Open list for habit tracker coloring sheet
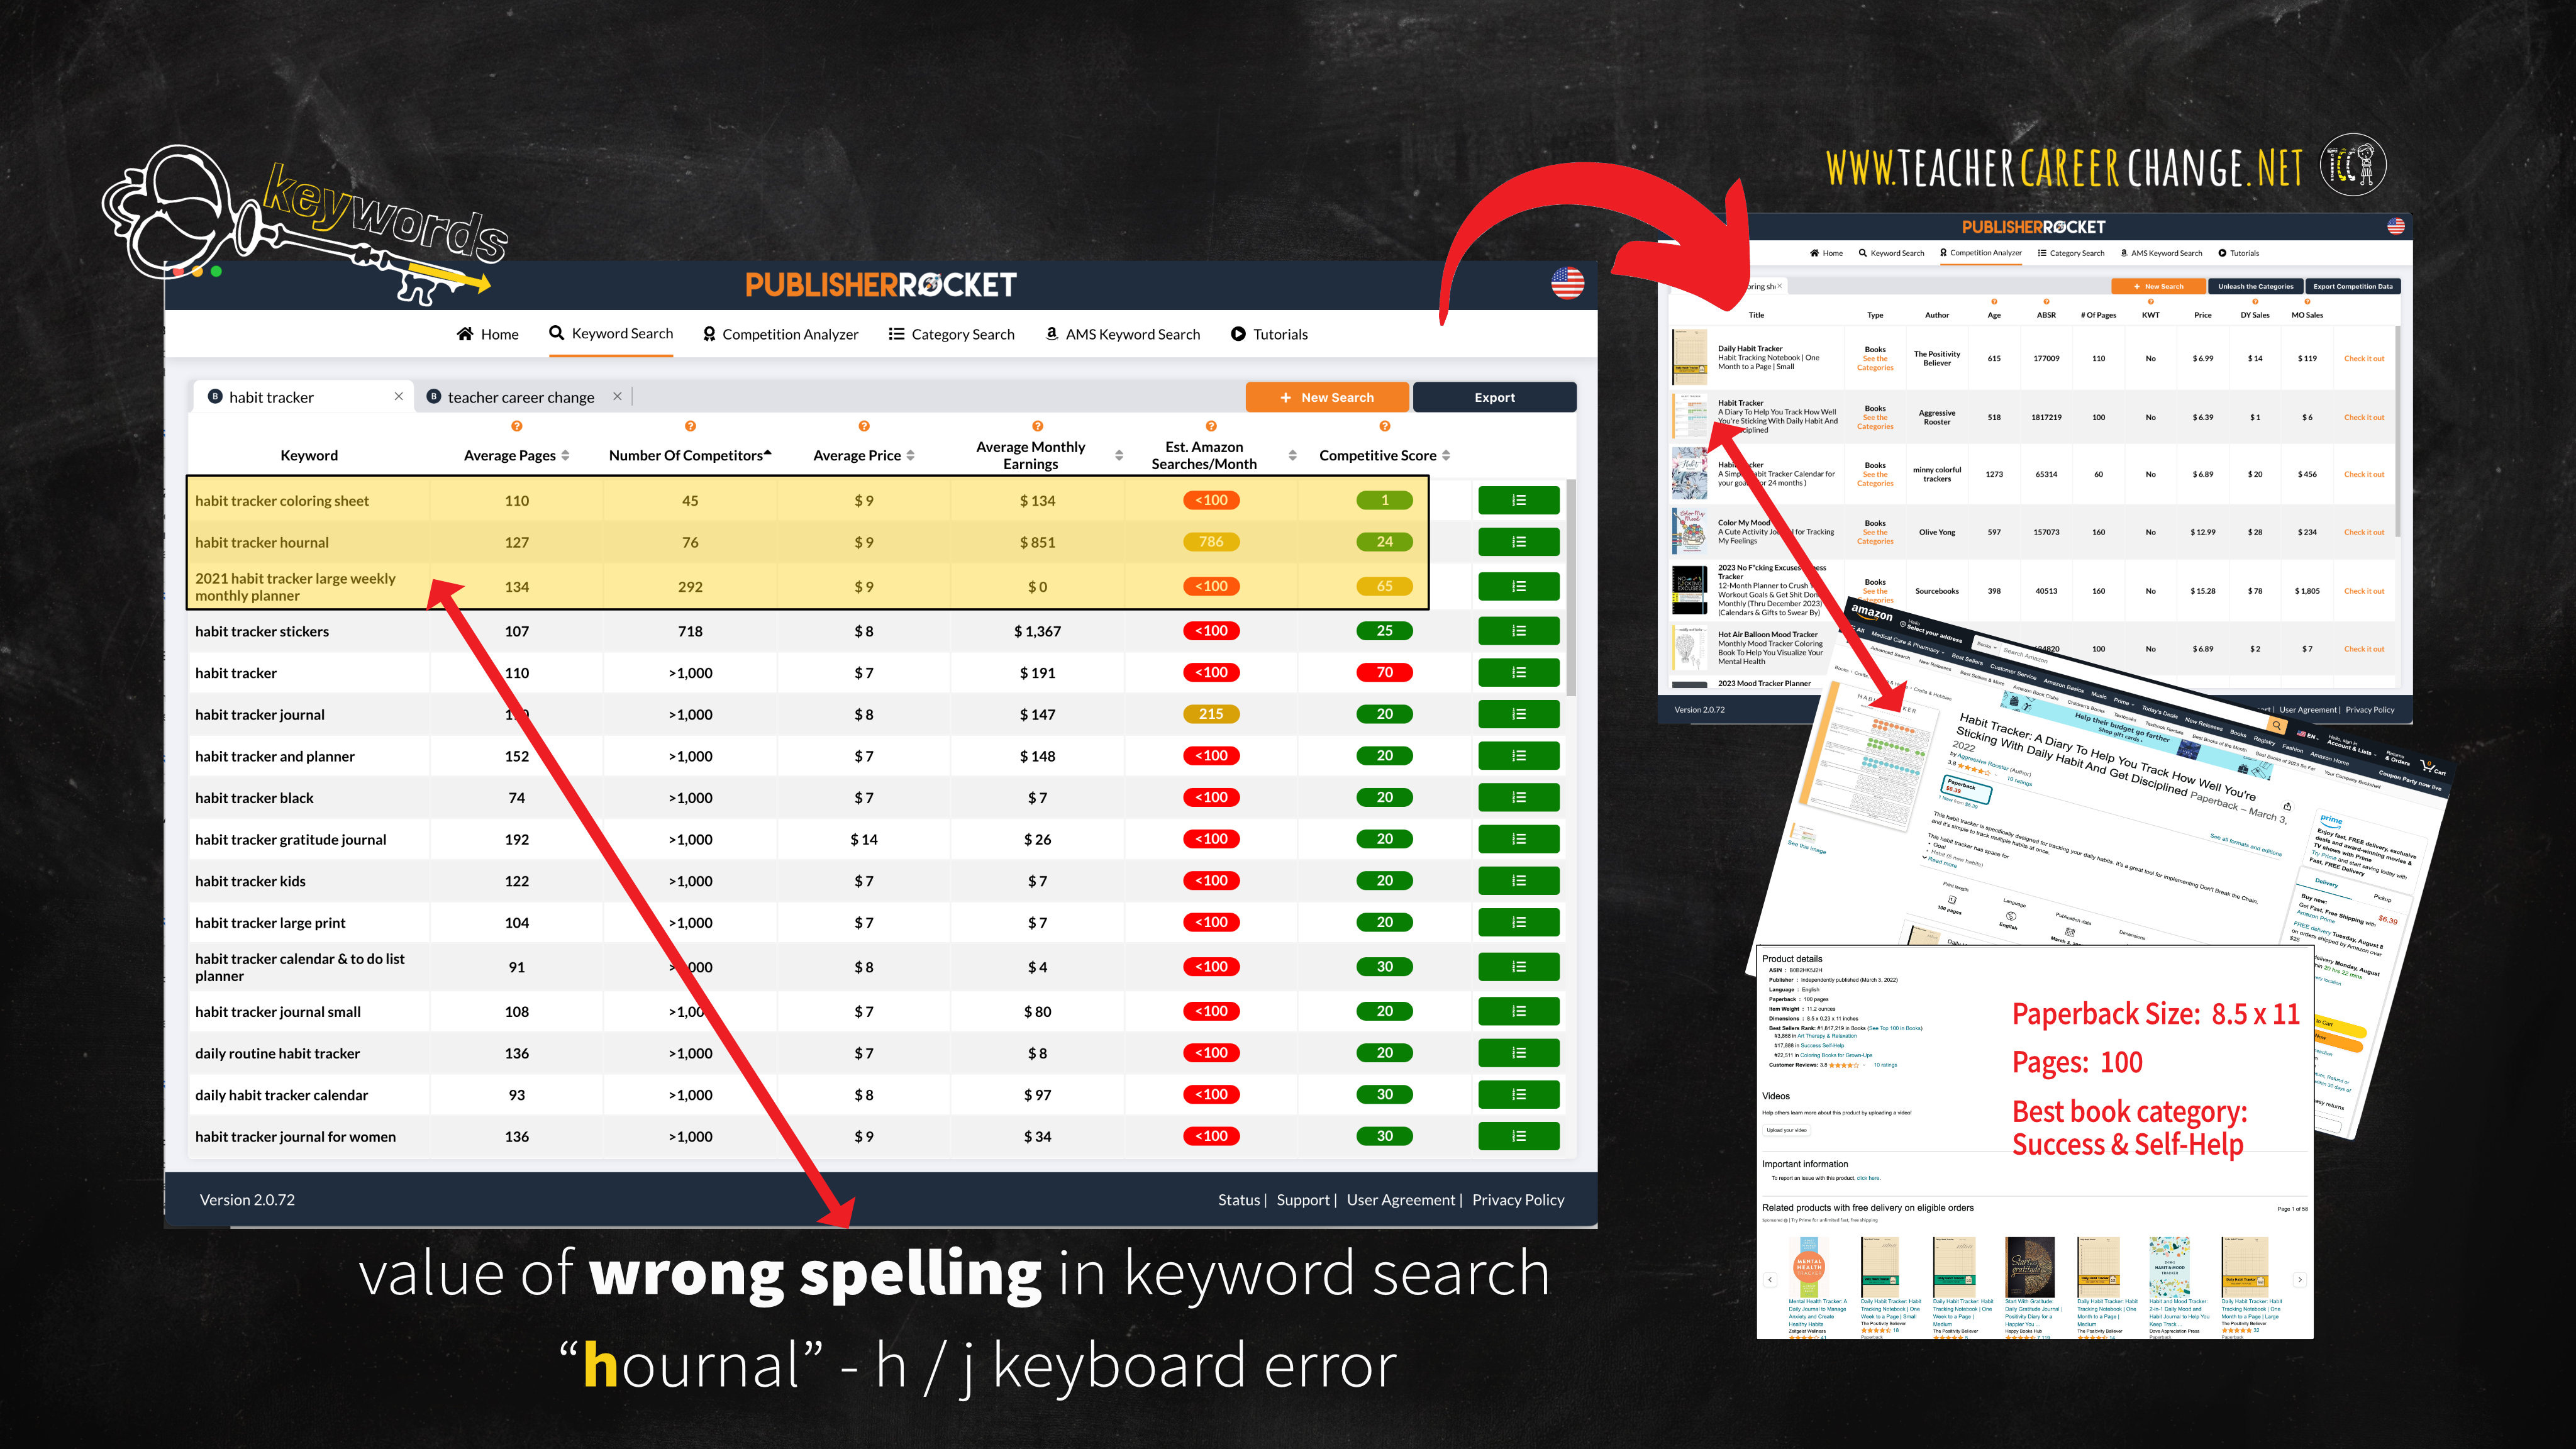 tap(1518, 500)
